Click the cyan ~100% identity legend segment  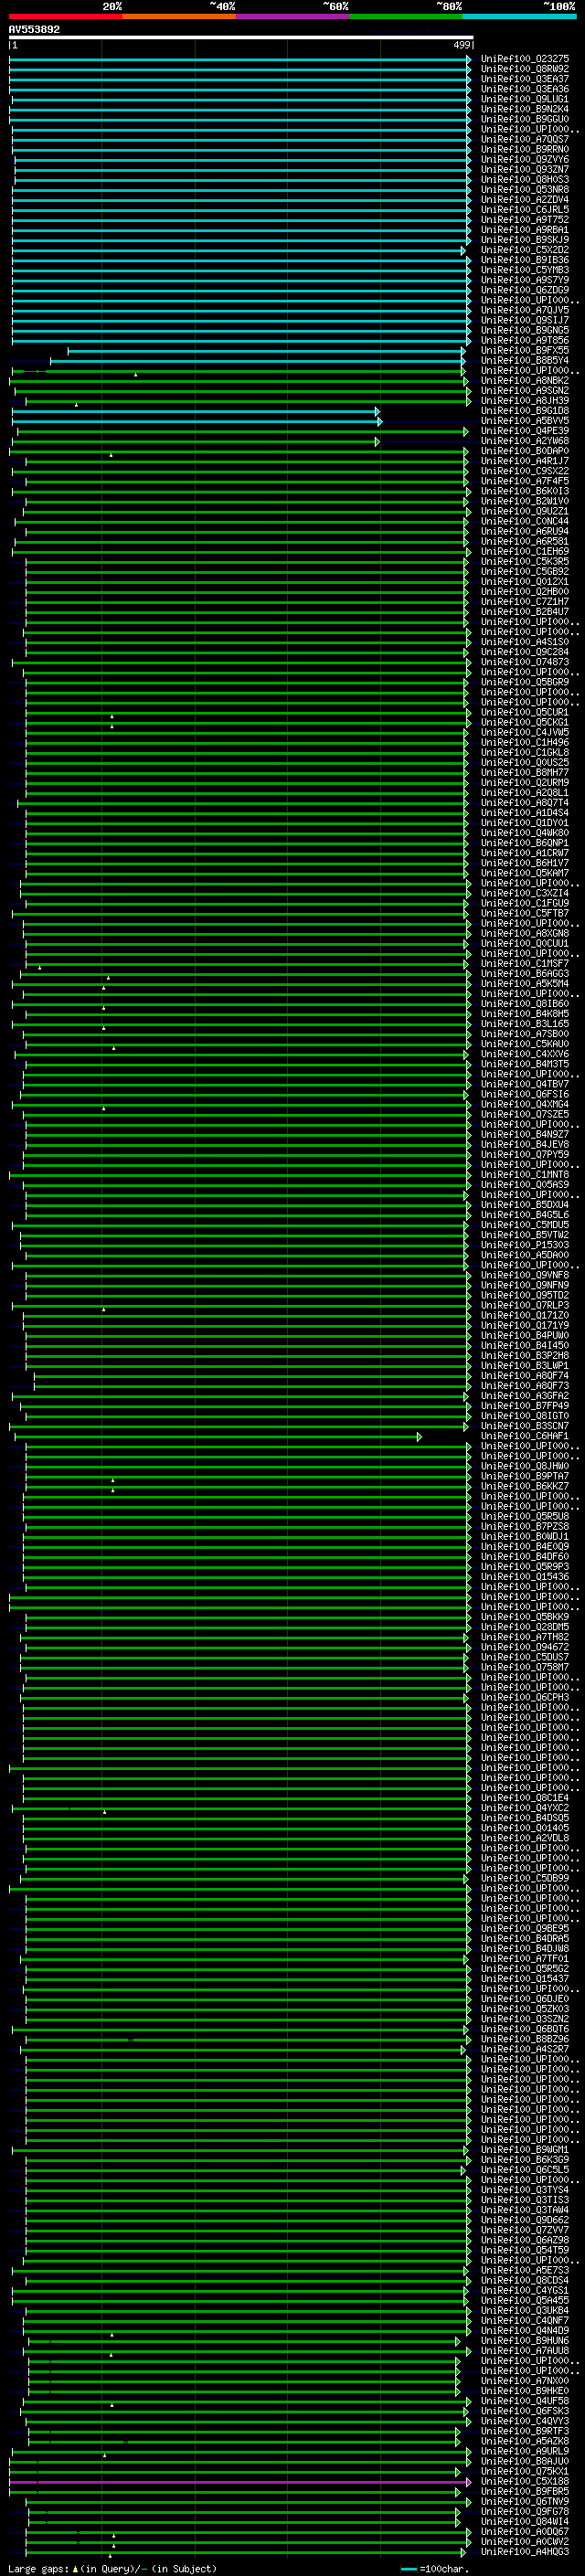point(519,16)
